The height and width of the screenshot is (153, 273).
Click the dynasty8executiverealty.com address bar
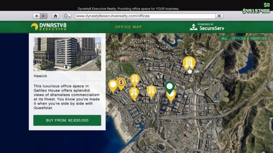[145, 16]
